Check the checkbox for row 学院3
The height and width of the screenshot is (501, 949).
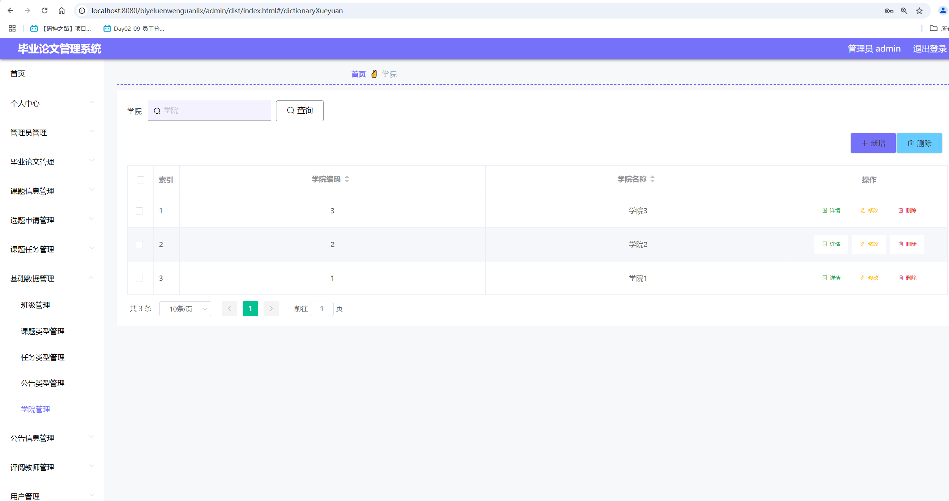point(140,211)
